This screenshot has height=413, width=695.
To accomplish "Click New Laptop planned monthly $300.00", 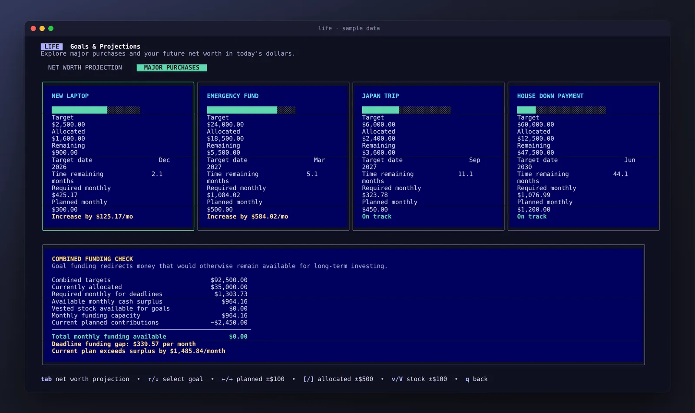I will (65, 210).
